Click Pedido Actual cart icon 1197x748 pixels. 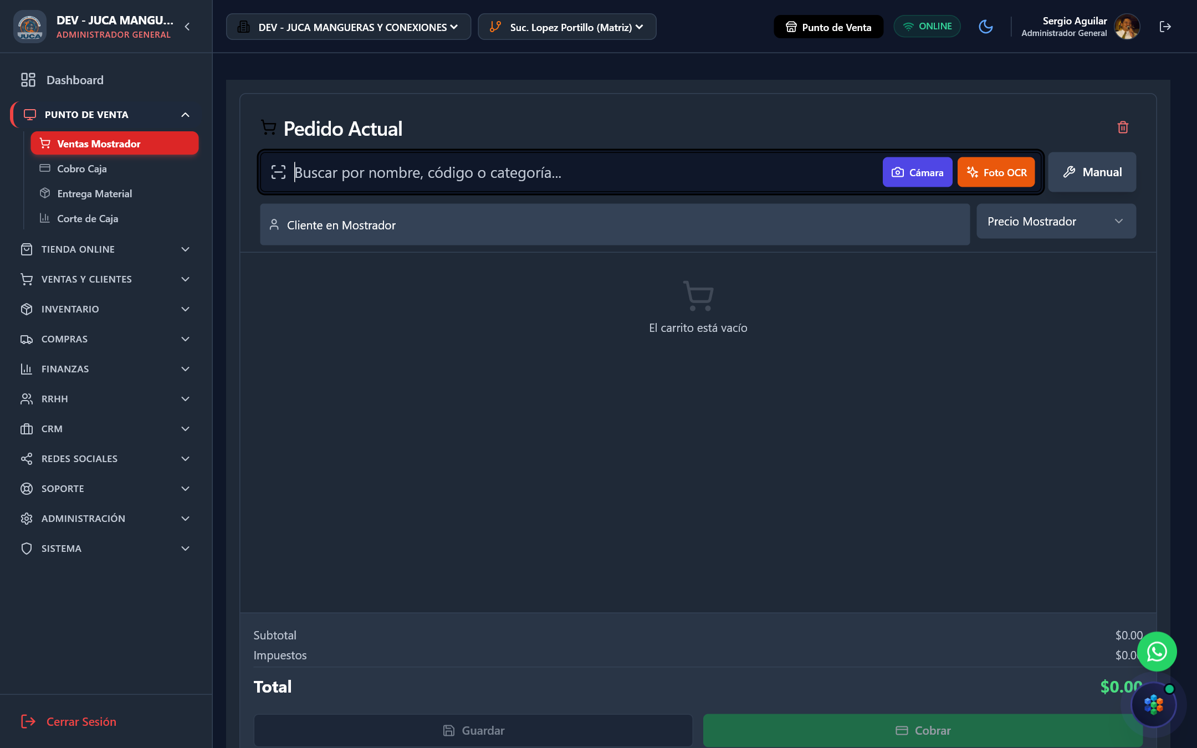(x=269, y=127)
